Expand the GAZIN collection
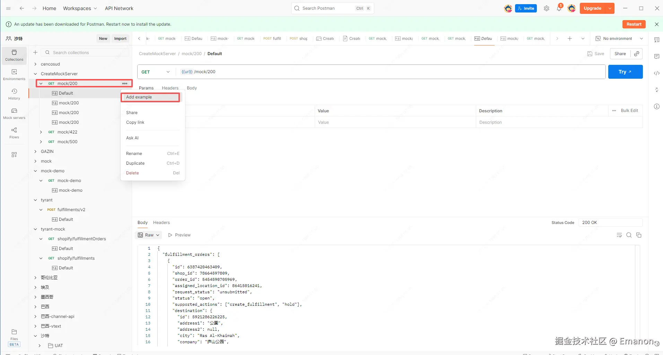 35,151
